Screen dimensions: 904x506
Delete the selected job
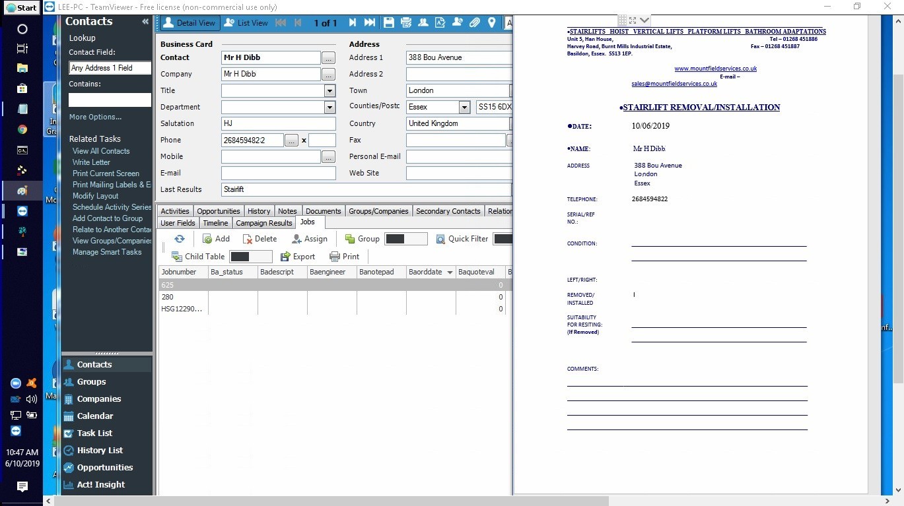pyautogui.click(x=260, y=239)
